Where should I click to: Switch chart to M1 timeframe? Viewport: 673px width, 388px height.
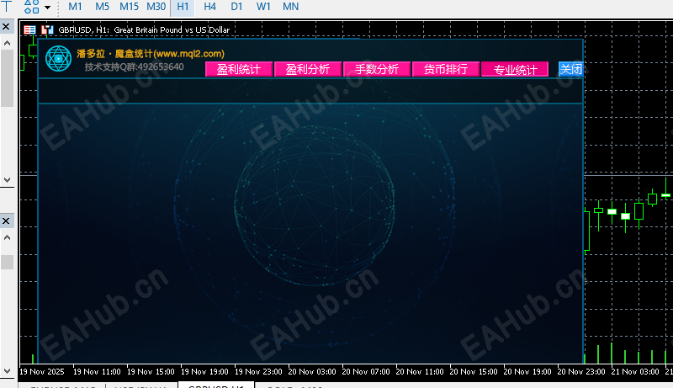click(x=75, y=7)
